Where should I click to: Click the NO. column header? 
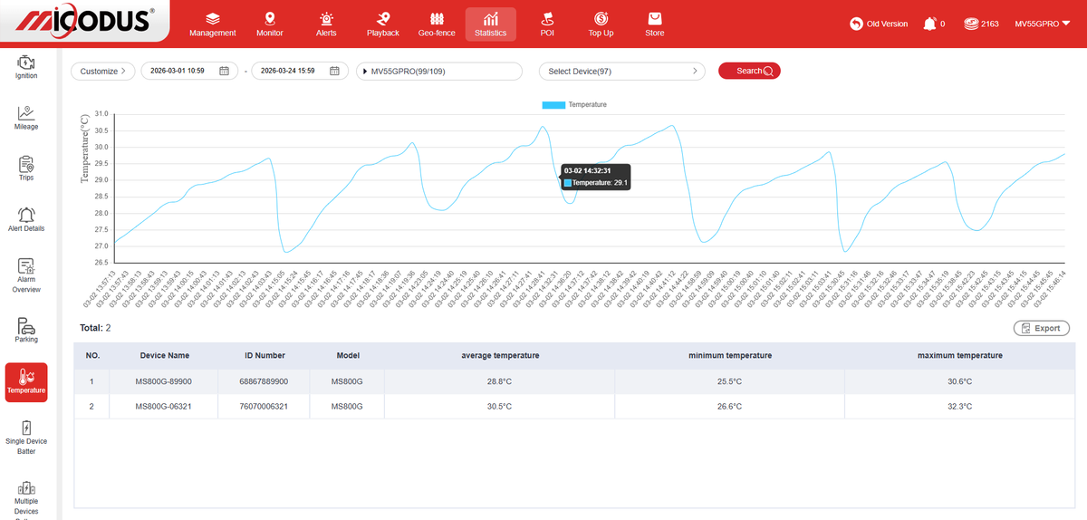pos(91,355)
